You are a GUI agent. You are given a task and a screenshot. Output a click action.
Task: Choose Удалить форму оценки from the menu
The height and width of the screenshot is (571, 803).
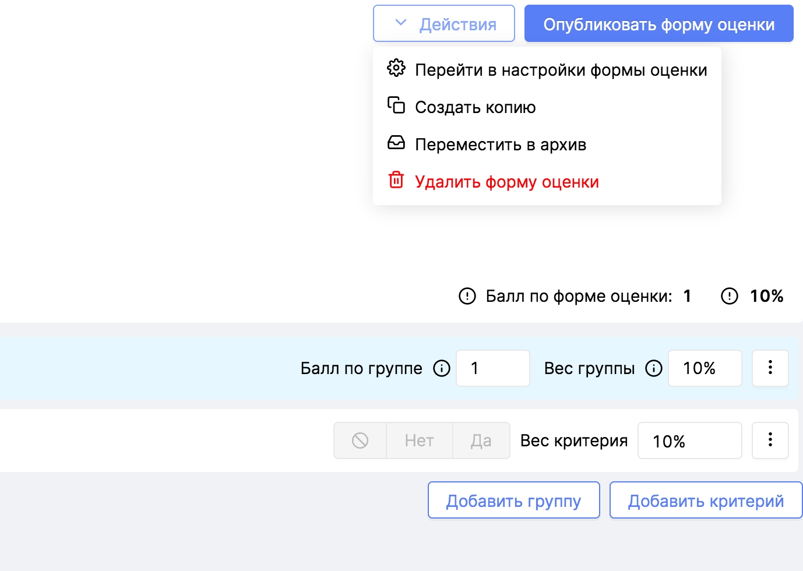[506, 182]
